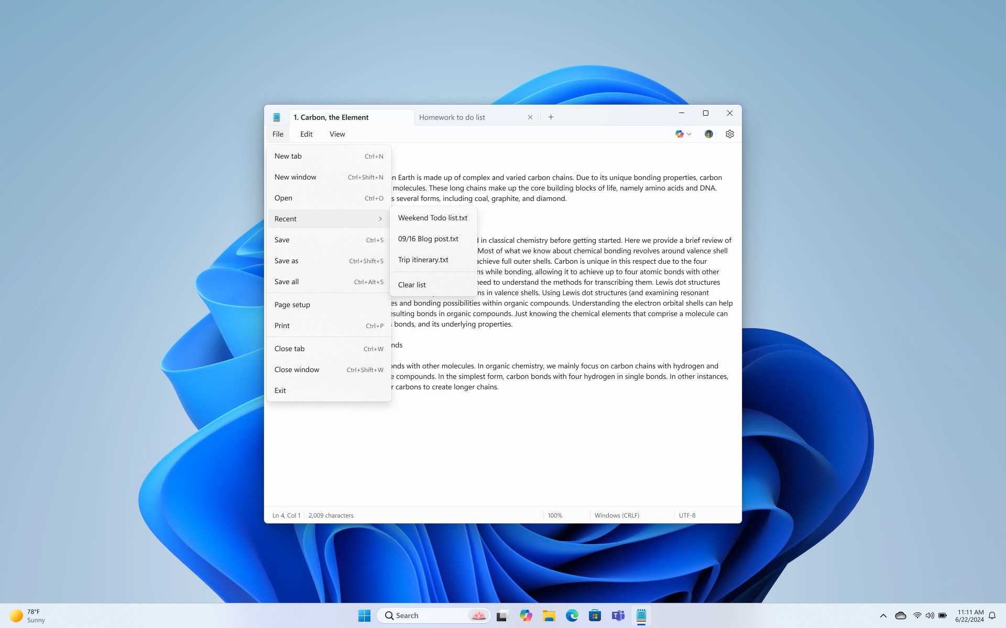Click the color theme circle icon in toolbar

[x=680, y=134]
